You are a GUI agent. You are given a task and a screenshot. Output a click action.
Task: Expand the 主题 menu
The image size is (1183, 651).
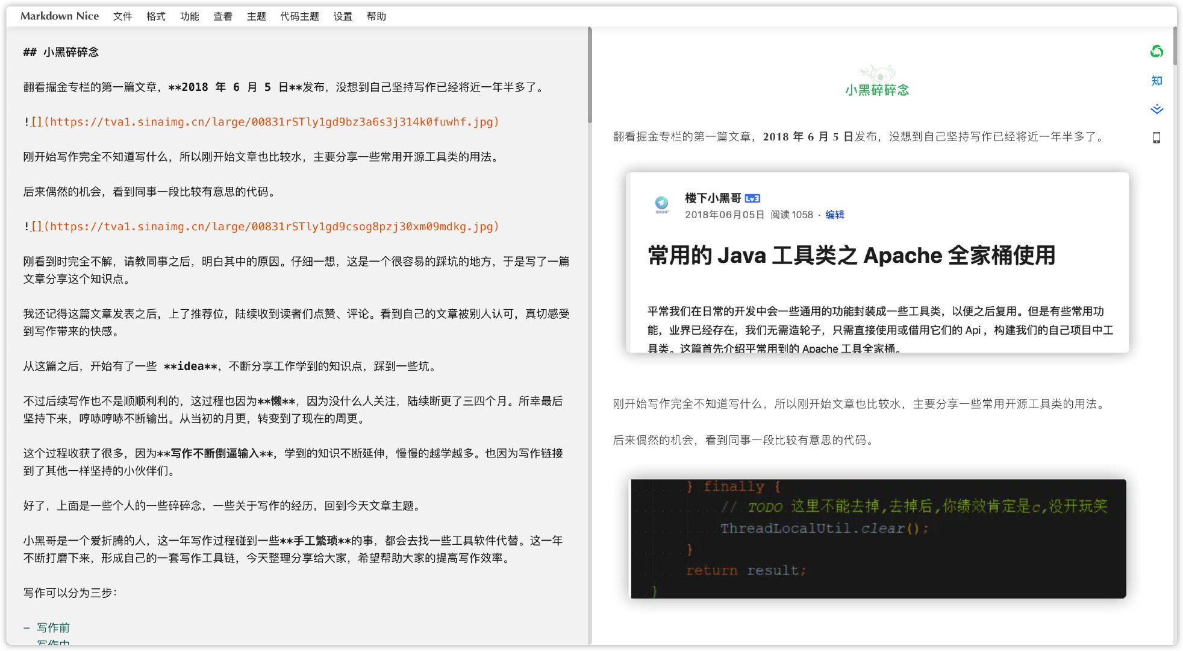(256, 16)
